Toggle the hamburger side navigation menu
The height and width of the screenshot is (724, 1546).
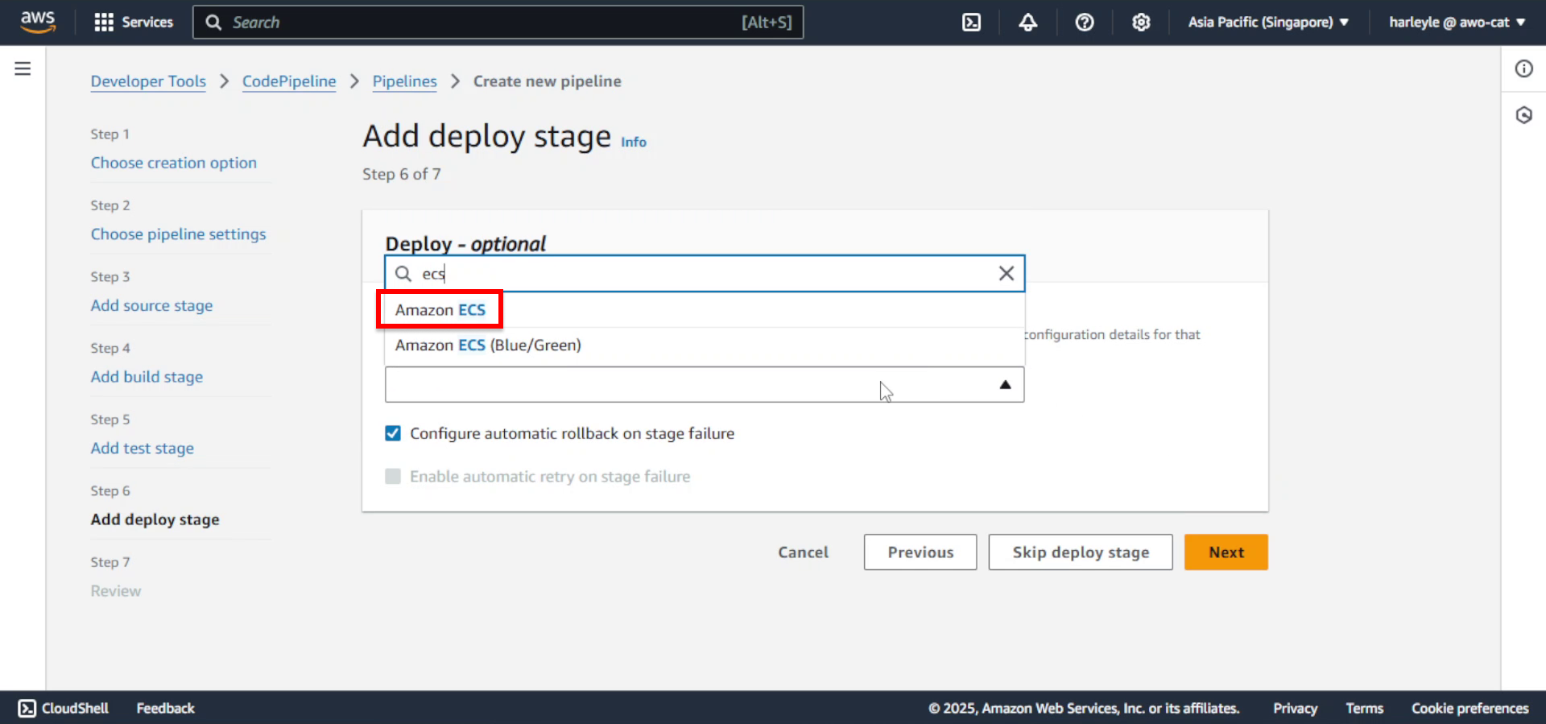23,68
